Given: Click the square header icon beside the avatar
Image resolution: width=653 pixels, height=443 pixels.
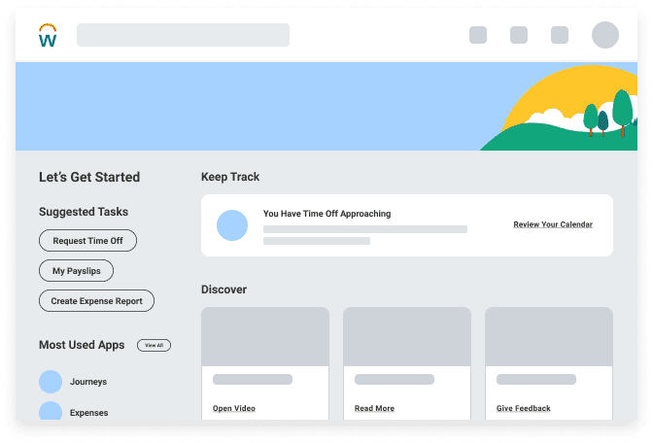Looking at the screenshot, I should (560, 35).
